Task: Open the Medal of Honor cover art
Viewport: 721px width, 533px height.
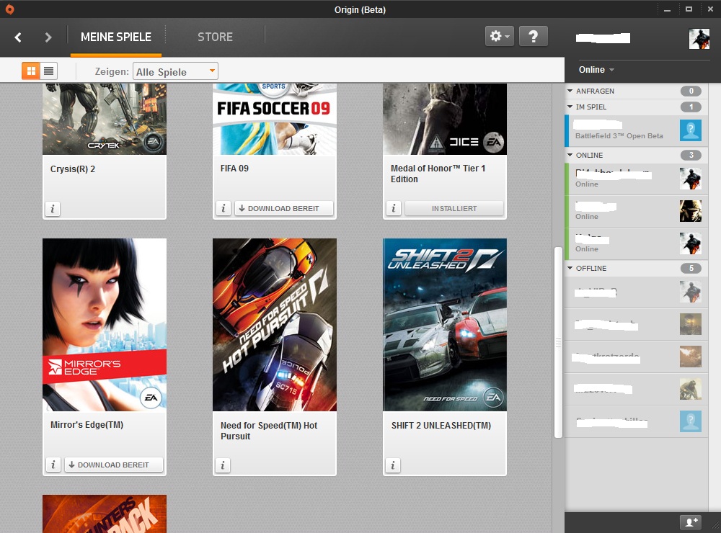Action: (x=445, y=119)
